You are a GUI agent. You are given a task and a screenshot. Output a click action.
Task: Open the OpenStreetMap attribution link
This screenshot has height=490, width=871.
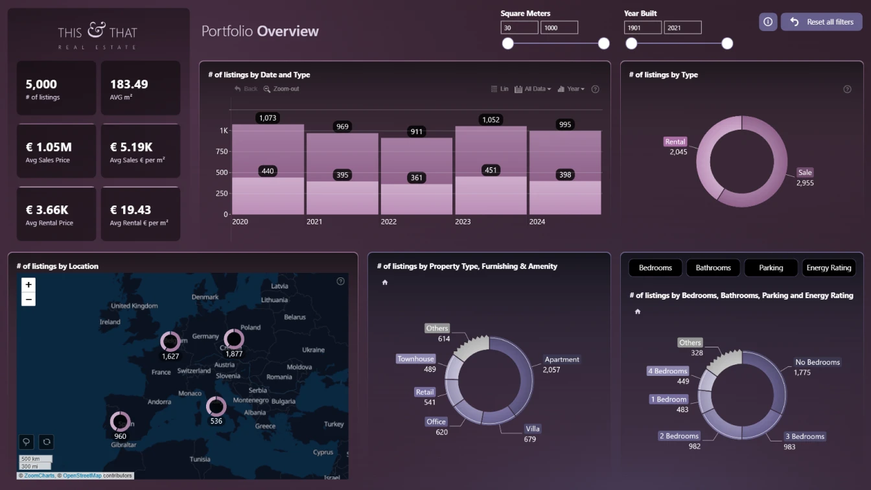[82, 476]
